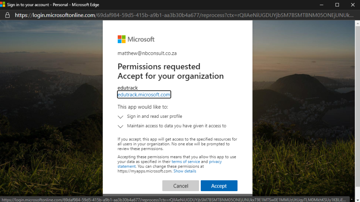Click Accept to grant permissions

point(219,186)
